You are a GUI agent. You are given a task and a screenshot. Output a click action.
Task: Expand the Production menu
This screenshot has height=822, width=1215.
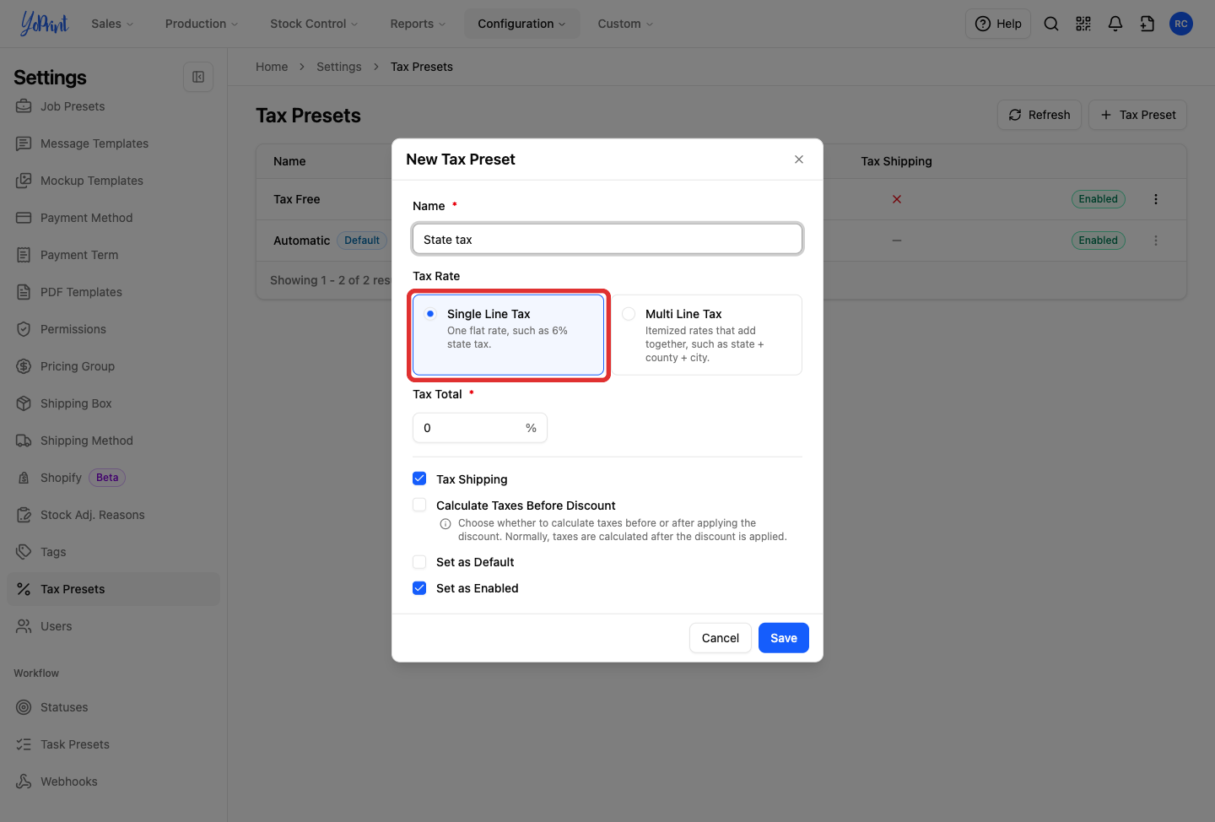[x=202, y=24]
